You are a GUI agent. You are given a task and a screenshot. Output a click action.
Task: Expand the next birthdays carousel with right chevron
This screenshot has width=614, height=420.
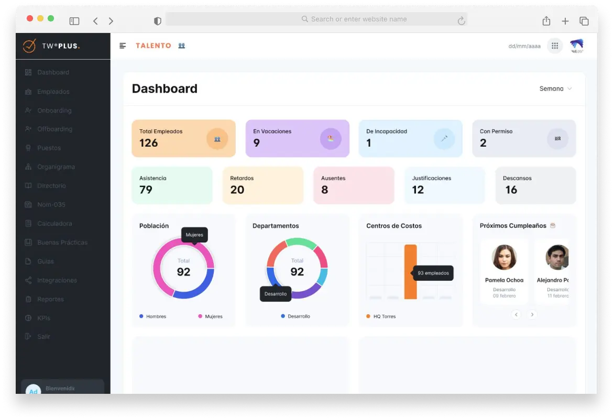point(532,314)
